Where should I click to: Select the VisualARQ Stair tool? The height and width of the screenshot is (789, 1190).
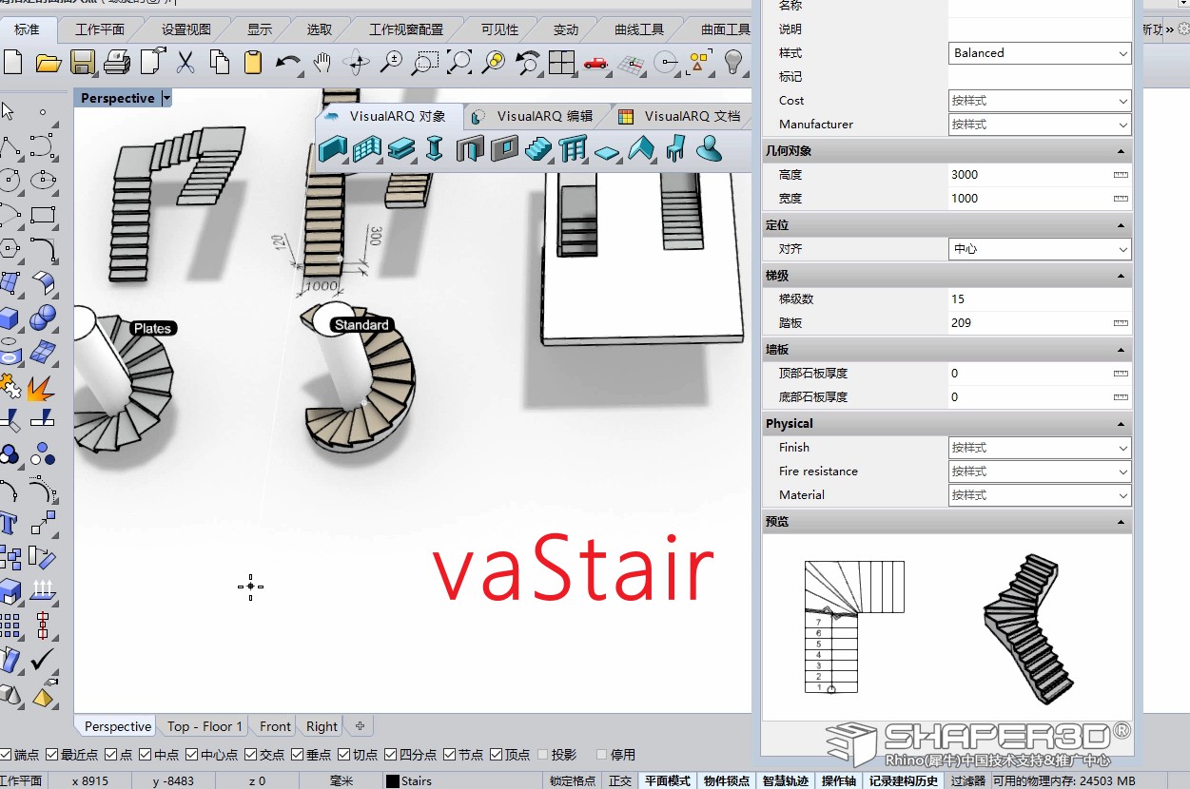click(x=538, y=148)
